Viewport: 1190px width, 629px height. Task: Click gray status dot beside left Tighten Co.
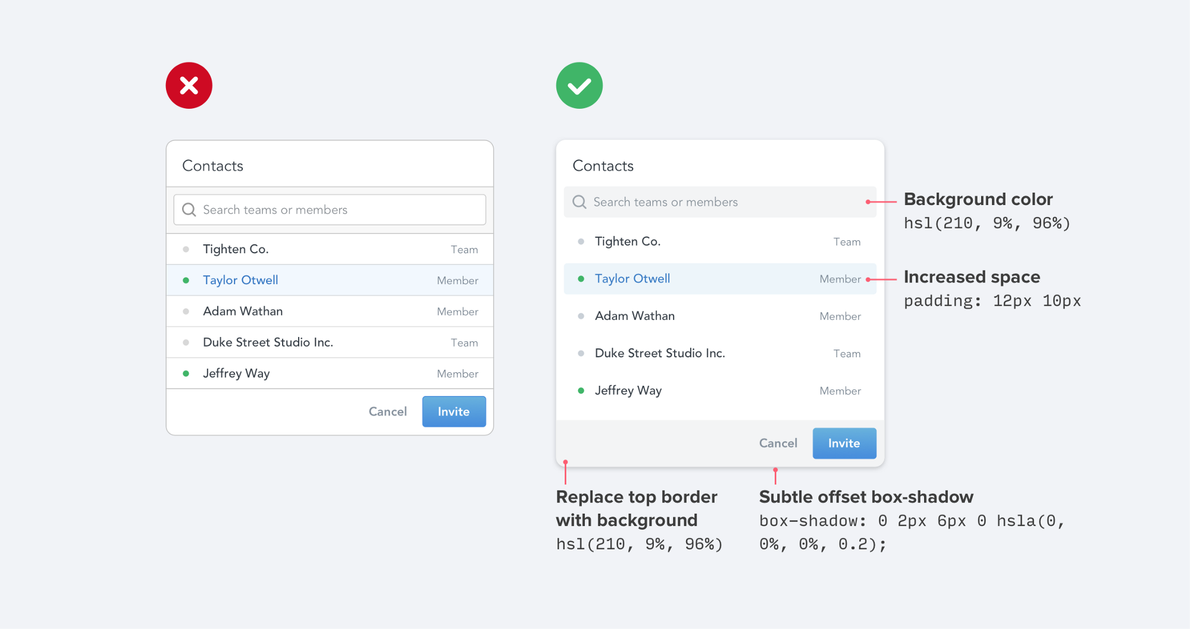186,249
